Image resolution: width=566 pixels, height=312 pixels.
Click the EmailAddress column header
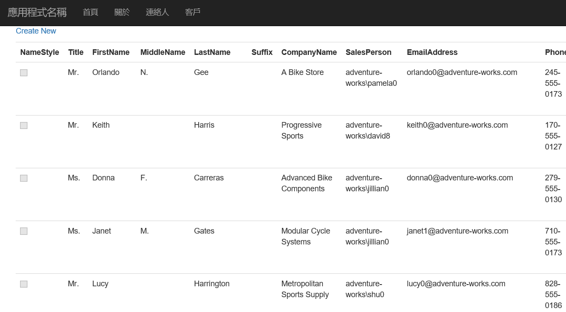tap(432, 52)
